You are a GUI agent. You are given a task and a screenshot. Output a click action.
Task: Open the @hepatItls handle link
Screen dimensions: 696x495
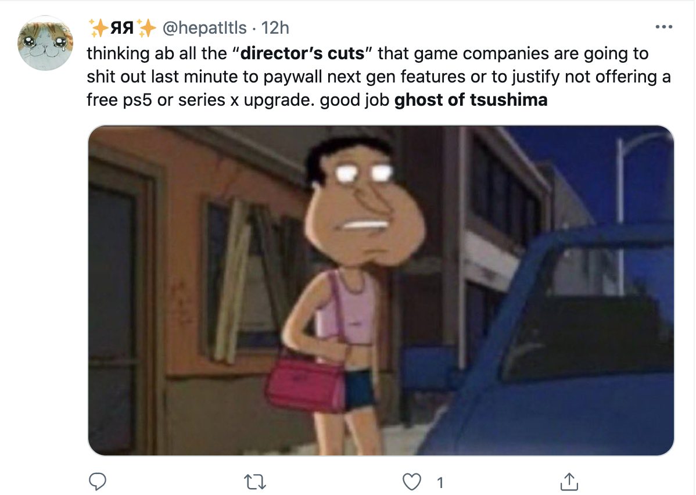[204, 27]
